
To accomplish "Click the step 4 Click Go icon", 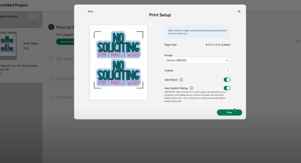I will coord(51,97).
